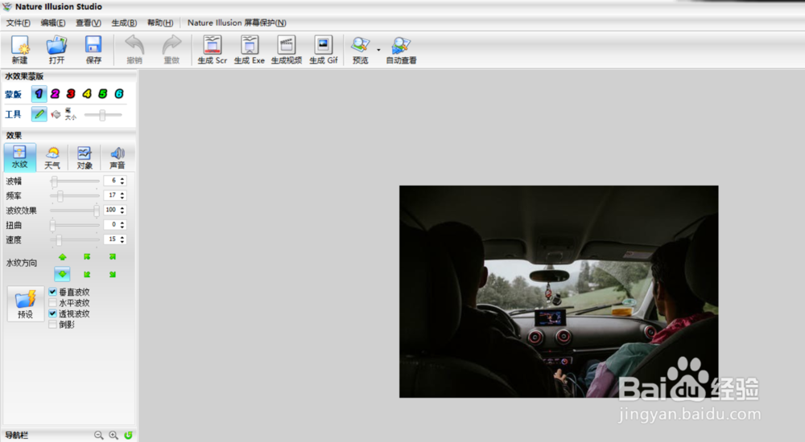The height and width of the screenshot is (442, 805).
Task: Click the 波纹效果 slider
Action: 74,211
